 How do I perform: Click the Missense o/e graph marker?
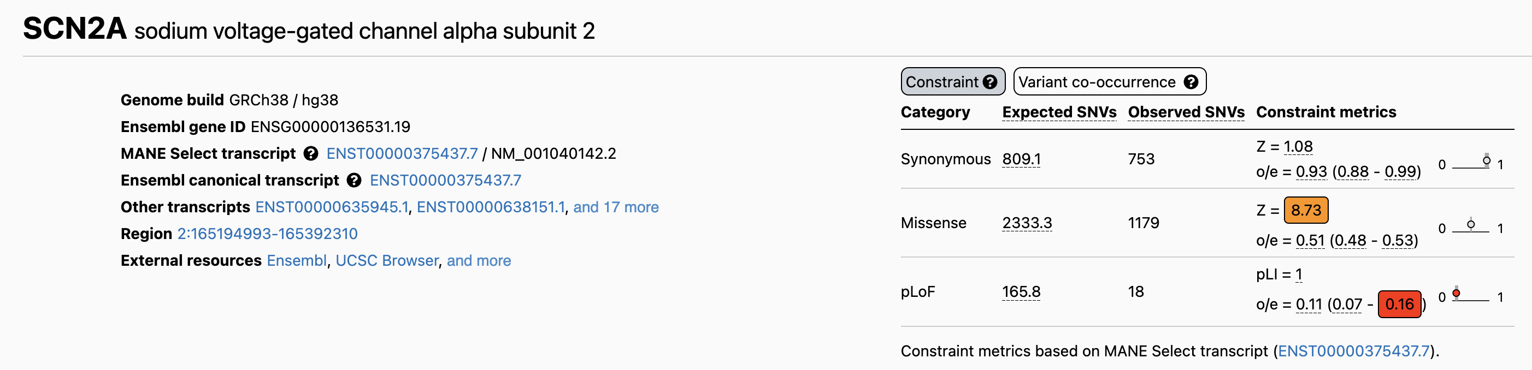tap(1471, 224)
